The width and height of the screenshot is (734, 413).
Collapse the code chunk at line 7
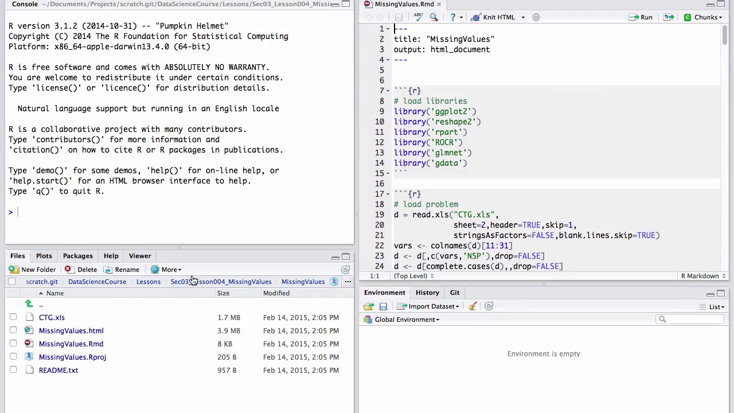tap(388, 91)
